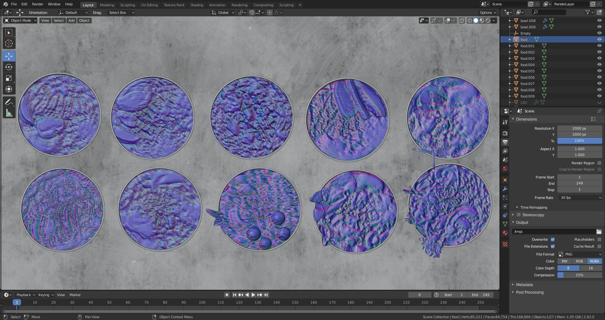Hide the Empty object in the outliner

click(x=599, y=33)
